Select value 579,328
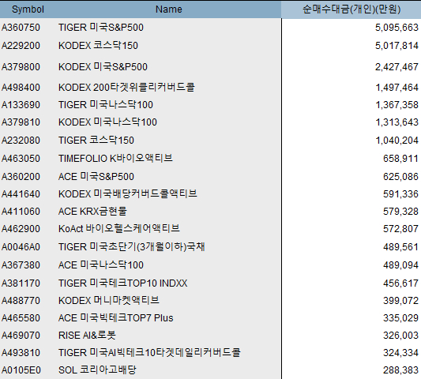Image resolution: width=421 pixels, height=379 pixels. pos(400,212)
